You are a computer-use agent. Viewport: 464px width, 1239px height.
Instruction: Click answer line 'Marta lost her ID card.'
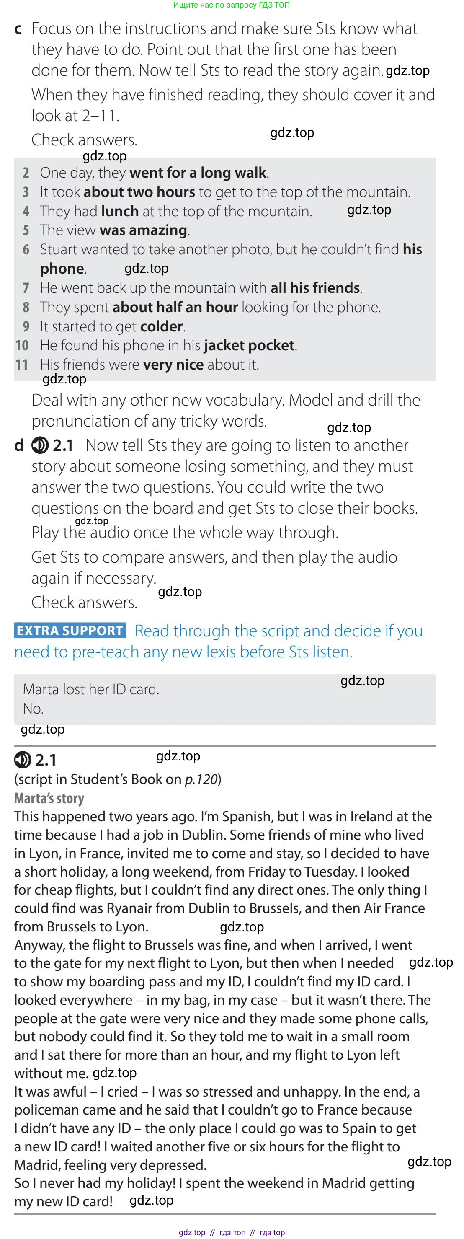coord(91,689)
